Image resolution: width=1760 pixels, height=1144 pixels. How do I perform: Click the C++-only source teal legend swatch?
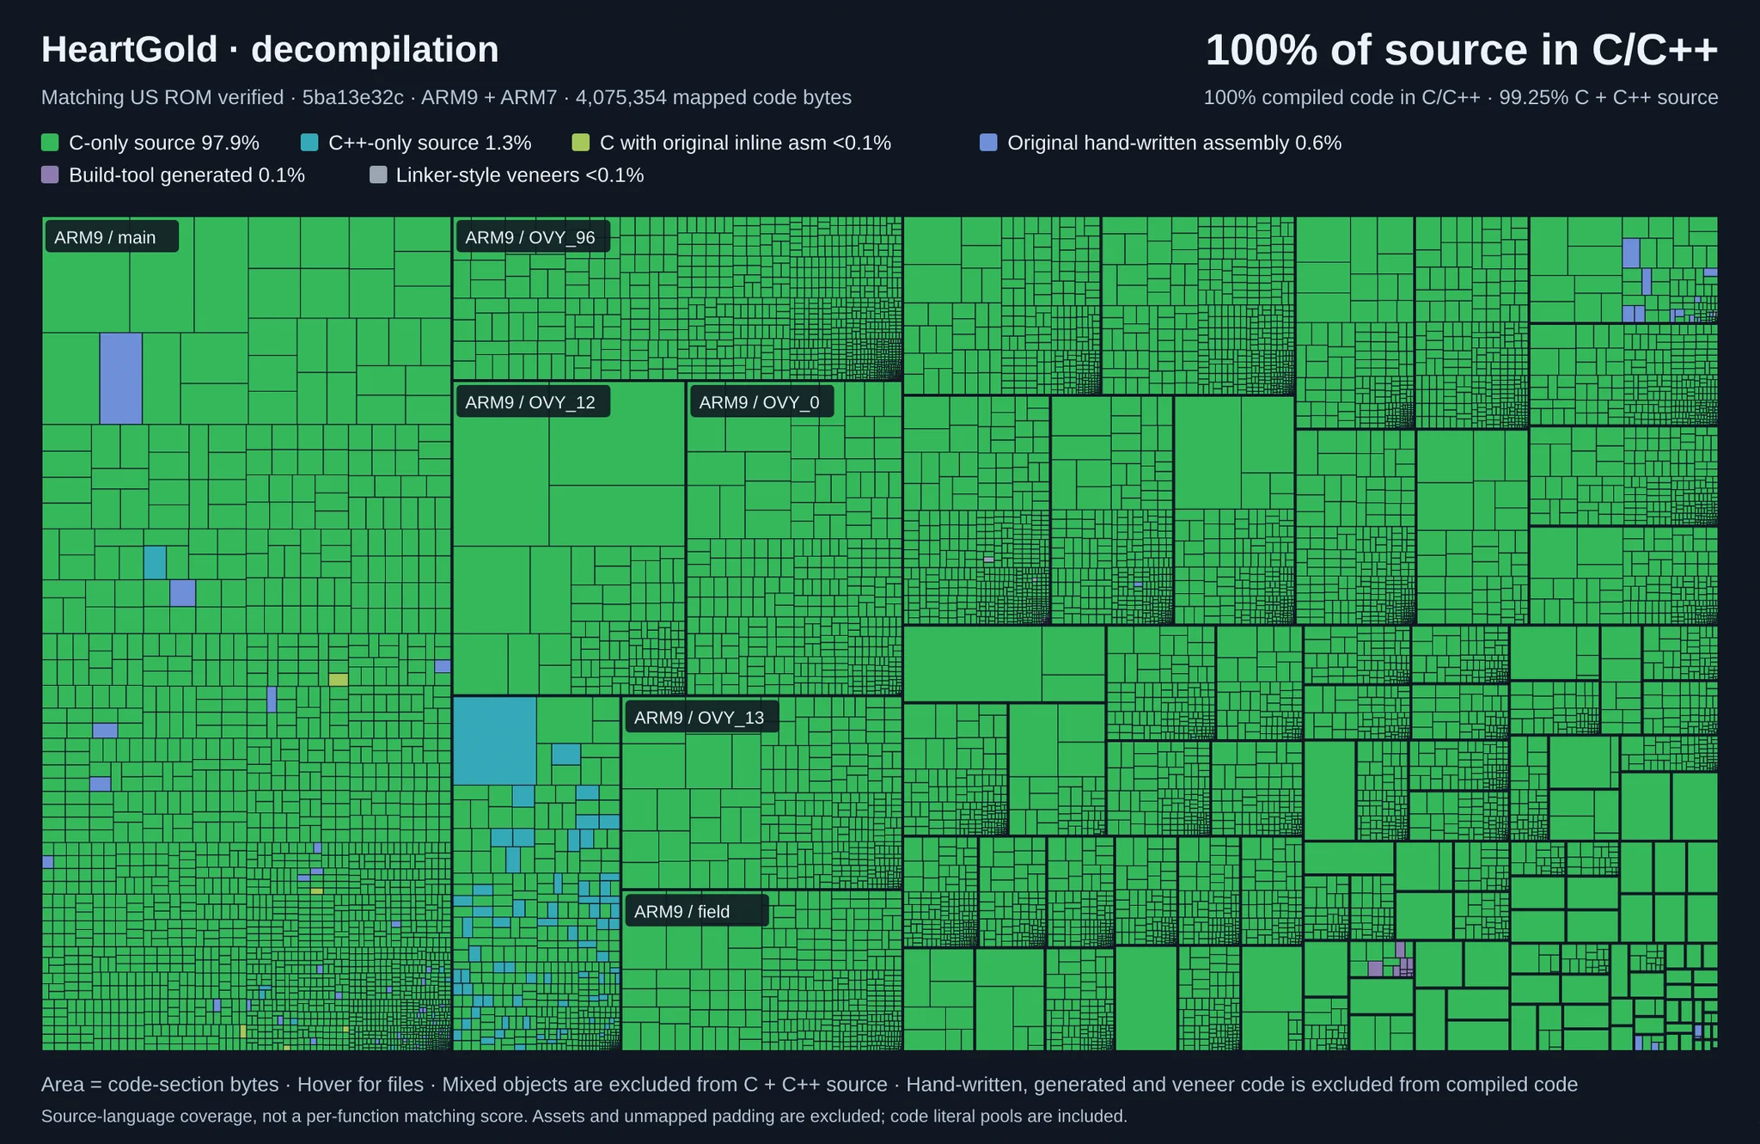tap(309, 143)
